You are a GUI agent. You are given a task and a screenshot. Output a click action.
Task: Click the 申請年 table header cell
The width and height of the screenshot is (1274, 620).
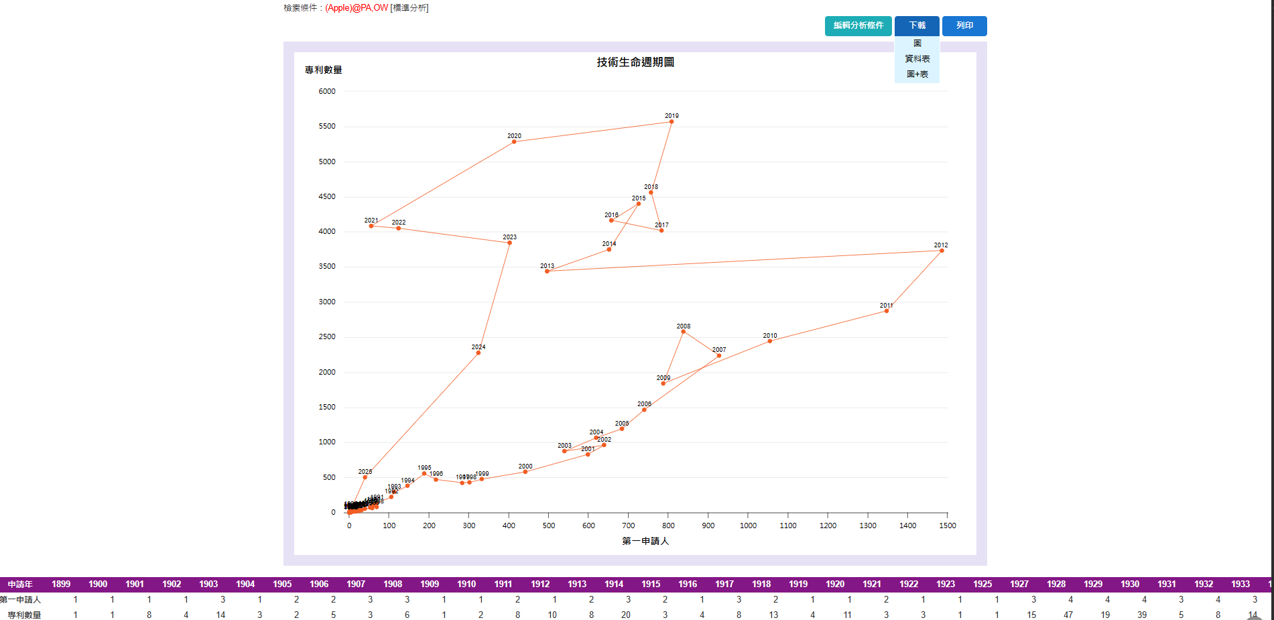(x=20, y=584)
